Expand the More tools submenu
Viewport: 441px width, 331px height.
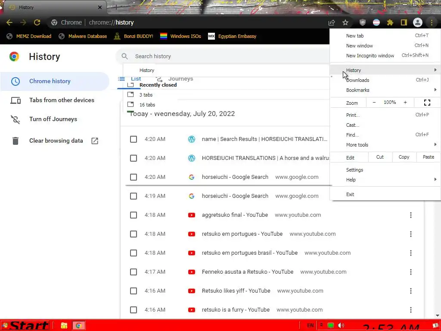coord(385,145)
